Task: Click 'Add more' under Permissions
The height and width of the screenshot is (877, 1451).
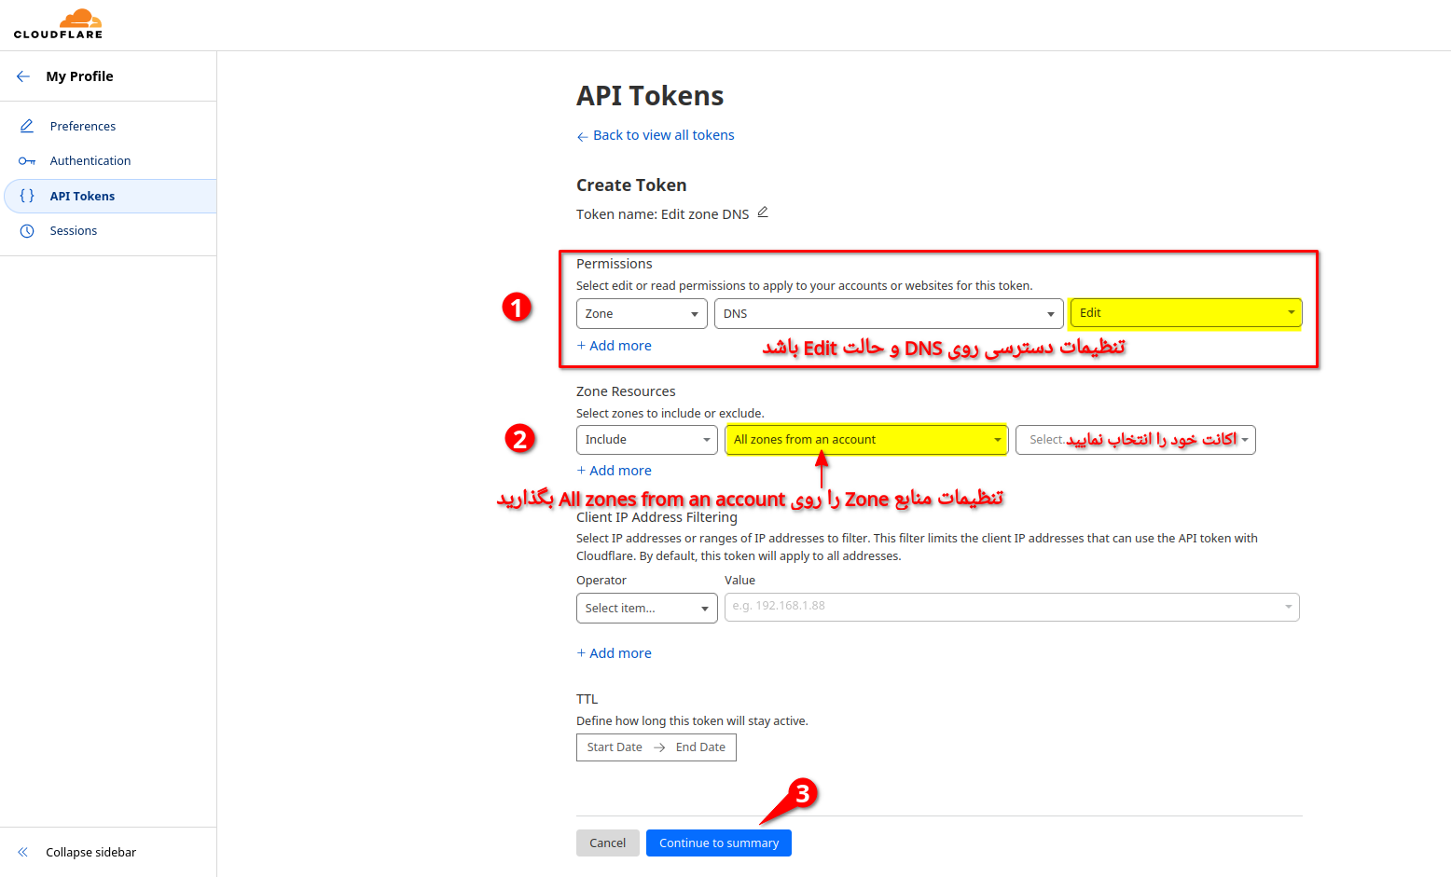Action: click(x=614, y=346)
